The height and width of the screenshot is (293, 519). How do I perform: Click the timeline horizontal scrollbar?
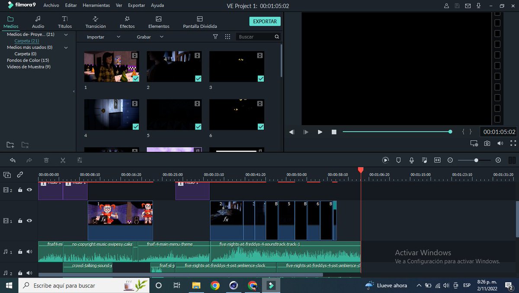(x=180, y=274)
